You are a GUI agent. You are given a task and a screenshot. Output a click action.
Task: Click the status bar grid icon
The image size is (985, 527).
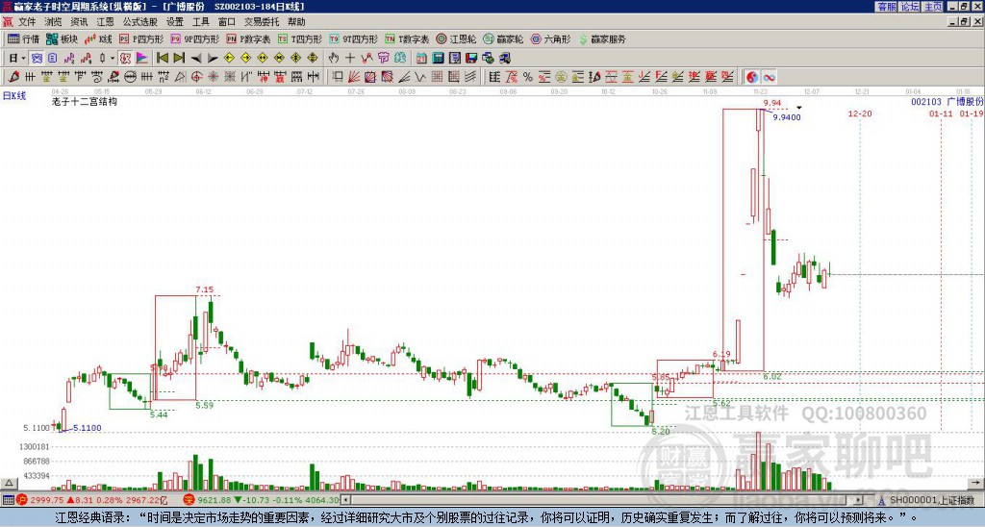click(8, 500)
